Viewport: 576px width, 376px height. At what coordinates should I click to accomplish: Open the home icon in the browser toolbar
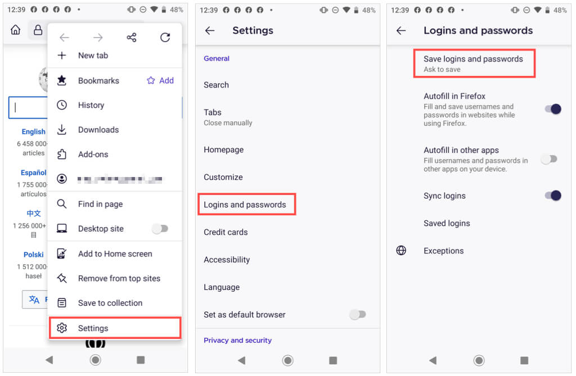(15, 30)
